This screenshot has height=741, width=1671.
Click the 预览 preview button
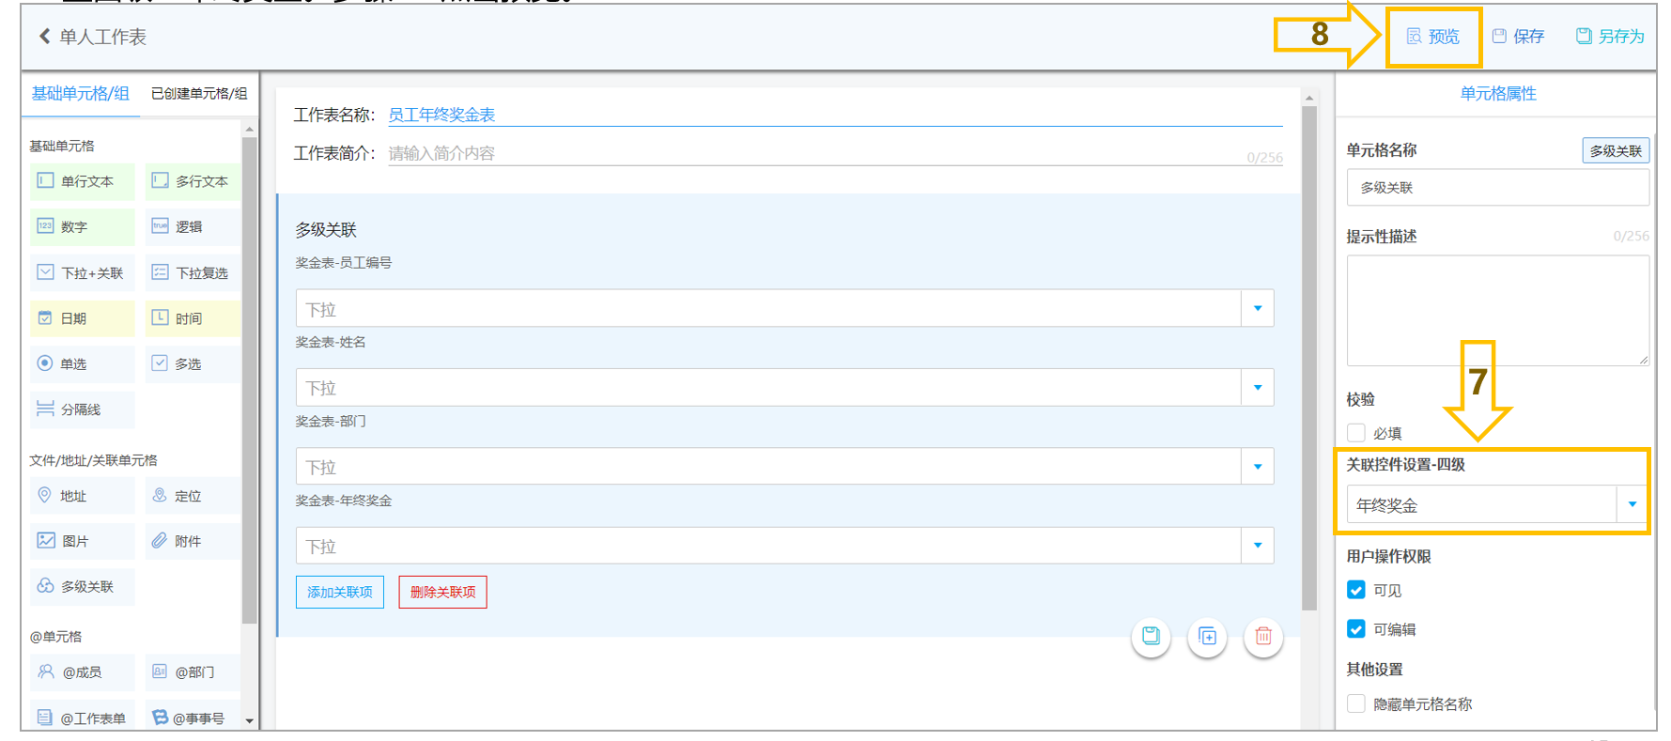tap(1433, 37)
